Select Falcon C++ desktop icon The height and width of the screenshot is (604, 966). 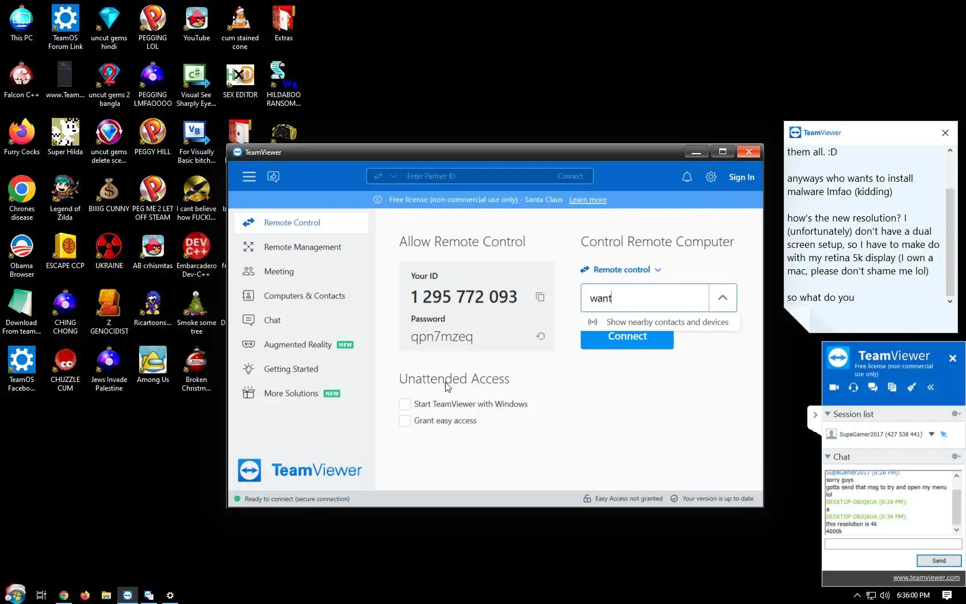[21, 81]
